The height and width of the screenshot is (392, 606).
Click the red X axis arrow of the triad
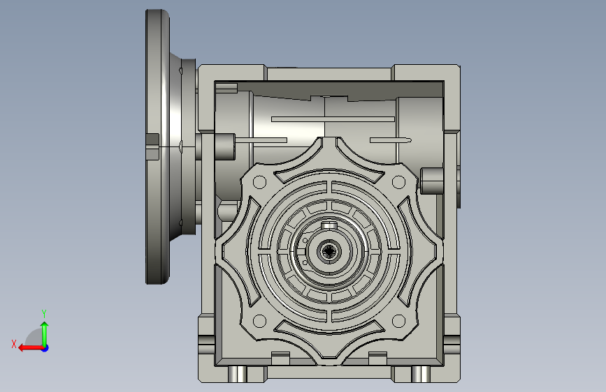click(31, 348)
